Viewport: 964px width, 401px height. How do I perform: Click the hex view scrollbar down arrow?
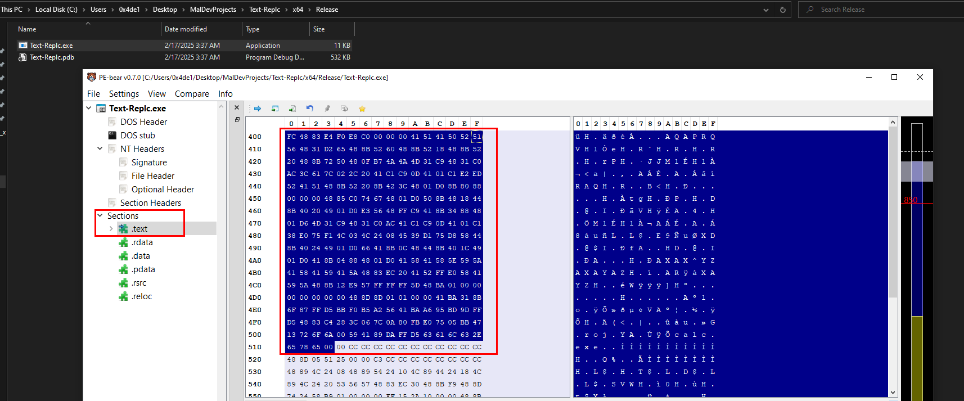(x=893, y=392)
